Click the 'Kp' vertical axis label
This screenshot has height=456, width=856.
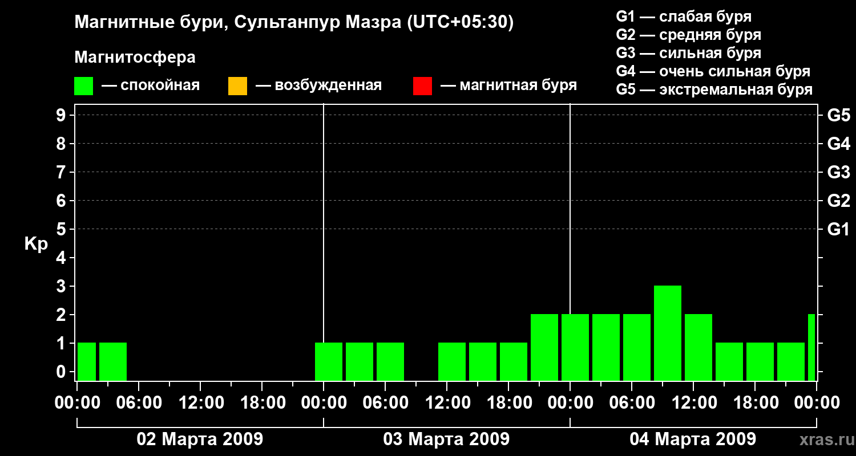click(x=36, y=244)
